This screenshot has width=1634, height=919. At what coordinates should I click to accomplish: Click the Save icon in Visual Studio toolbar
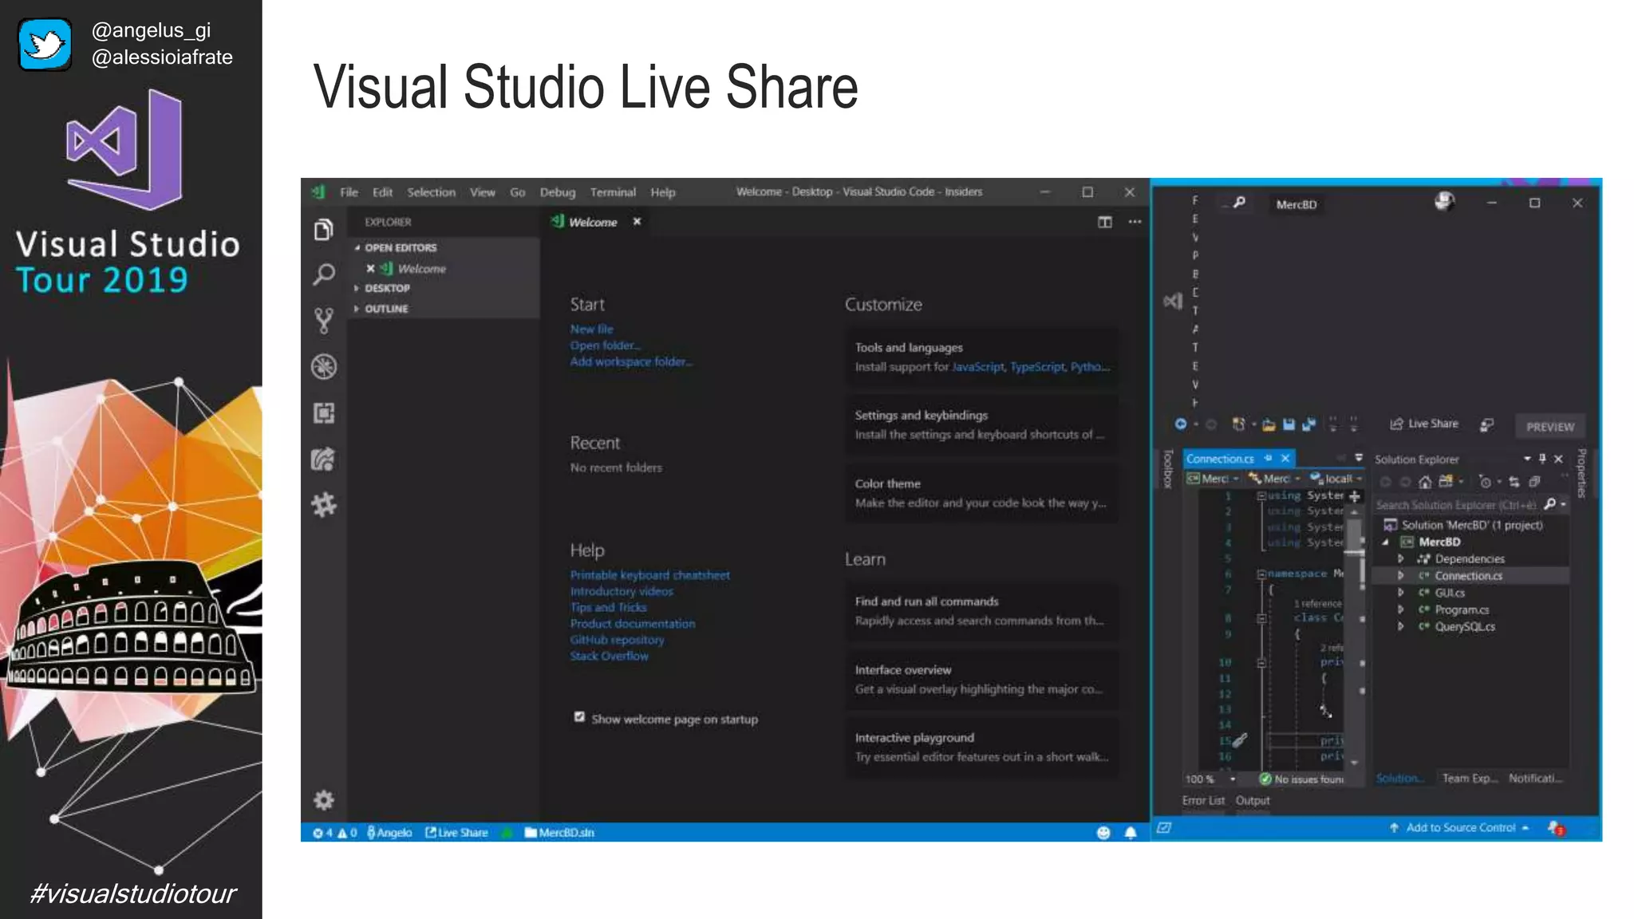[1289, 424]
